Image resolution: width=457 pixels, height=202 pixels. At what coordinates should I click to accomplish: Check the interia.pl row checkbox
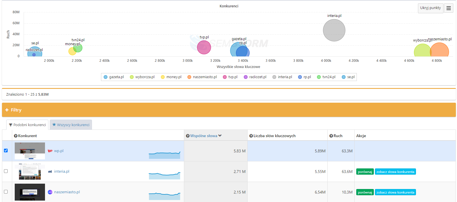(6, 171)
